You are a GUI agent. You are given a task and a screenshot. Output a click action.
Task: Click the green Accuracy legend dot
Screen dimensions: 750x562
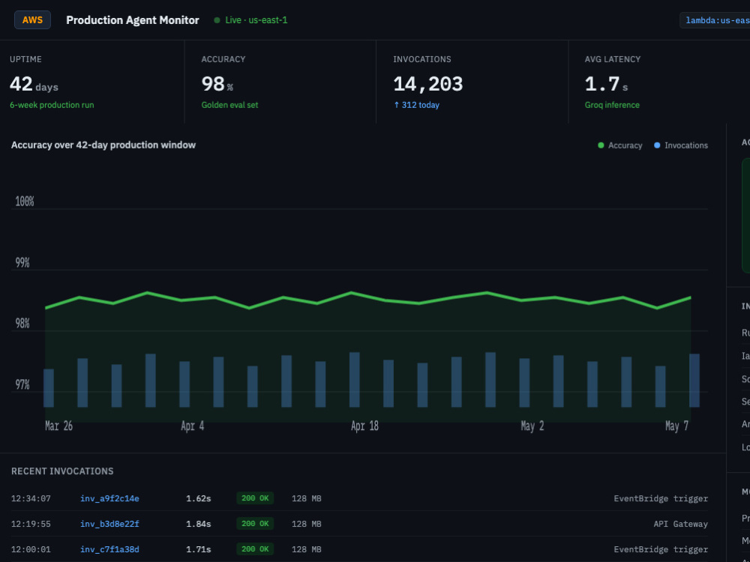pyautogui.click(x=601, y=145)
